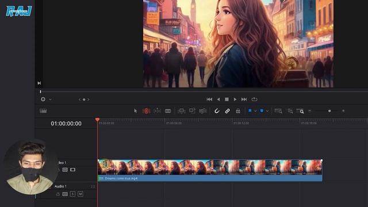368x207 pixels.
Task: Select the Dynamic Trim Mode tool
Action: 157,111
